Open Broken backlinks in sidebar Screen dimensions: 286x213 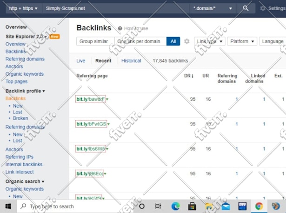(x=20, y=118)
